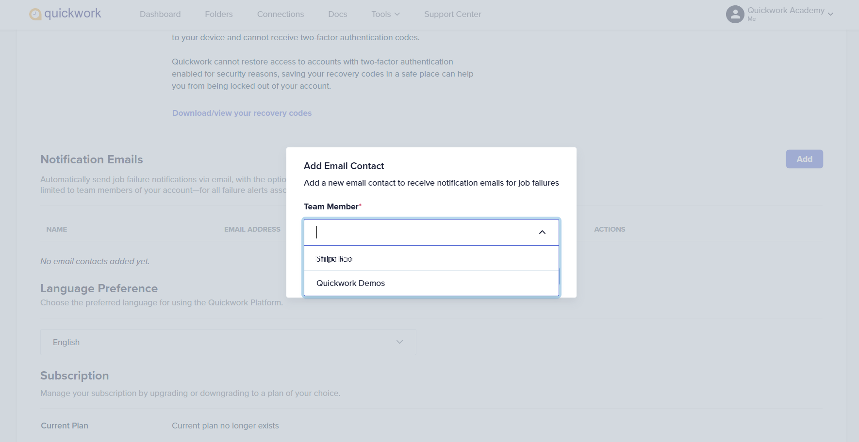The height and width of the screenshot is (442, 859).
Task: Choose Quickwork Demos team member
Action: pyautogui.click(x=431, y=283)
